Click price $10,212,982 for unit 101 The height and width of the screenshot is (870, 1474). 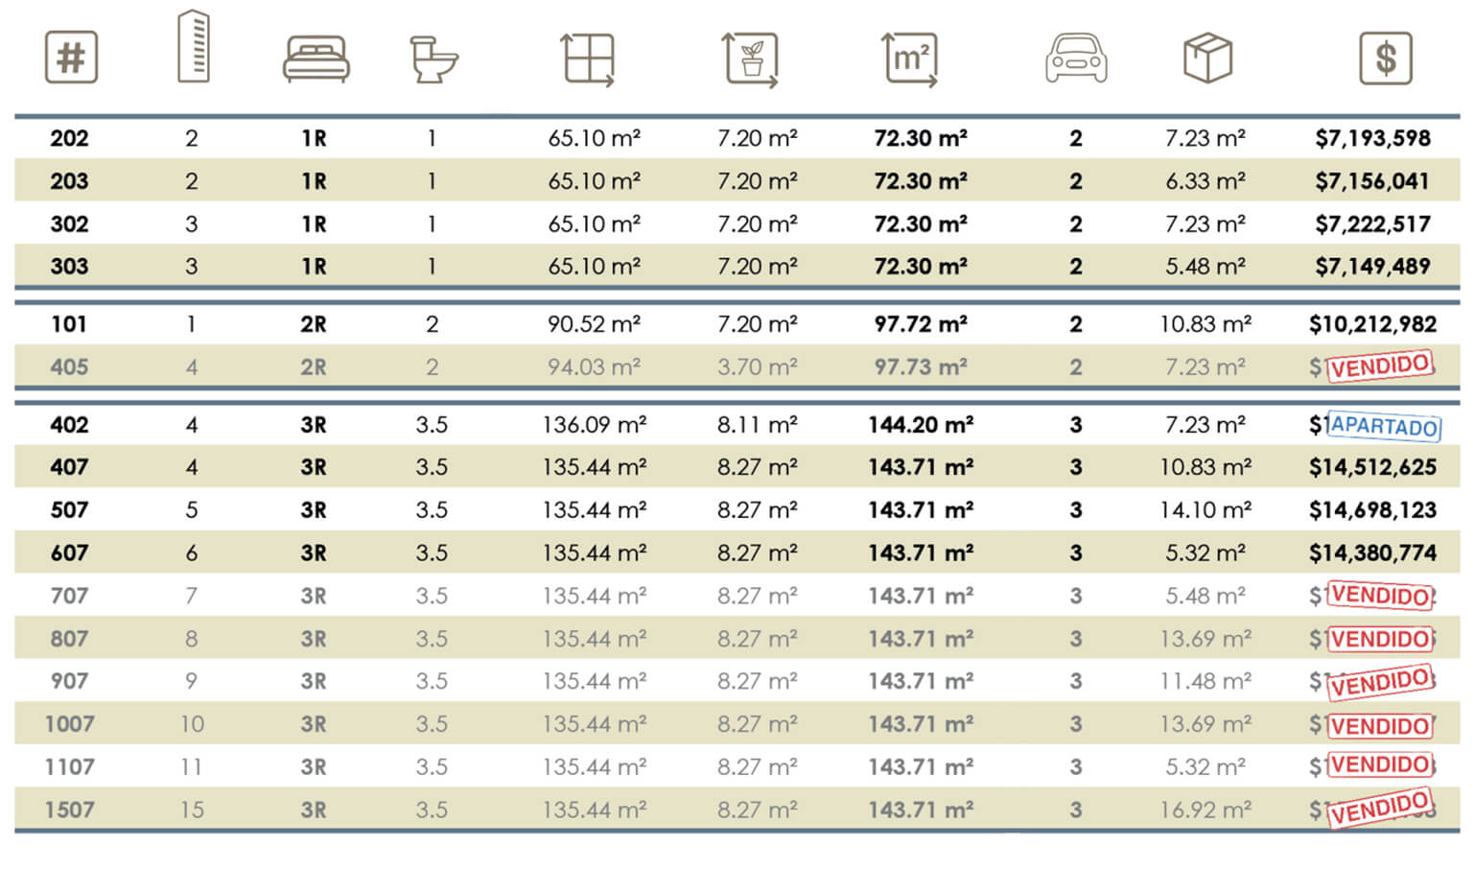1372,324
